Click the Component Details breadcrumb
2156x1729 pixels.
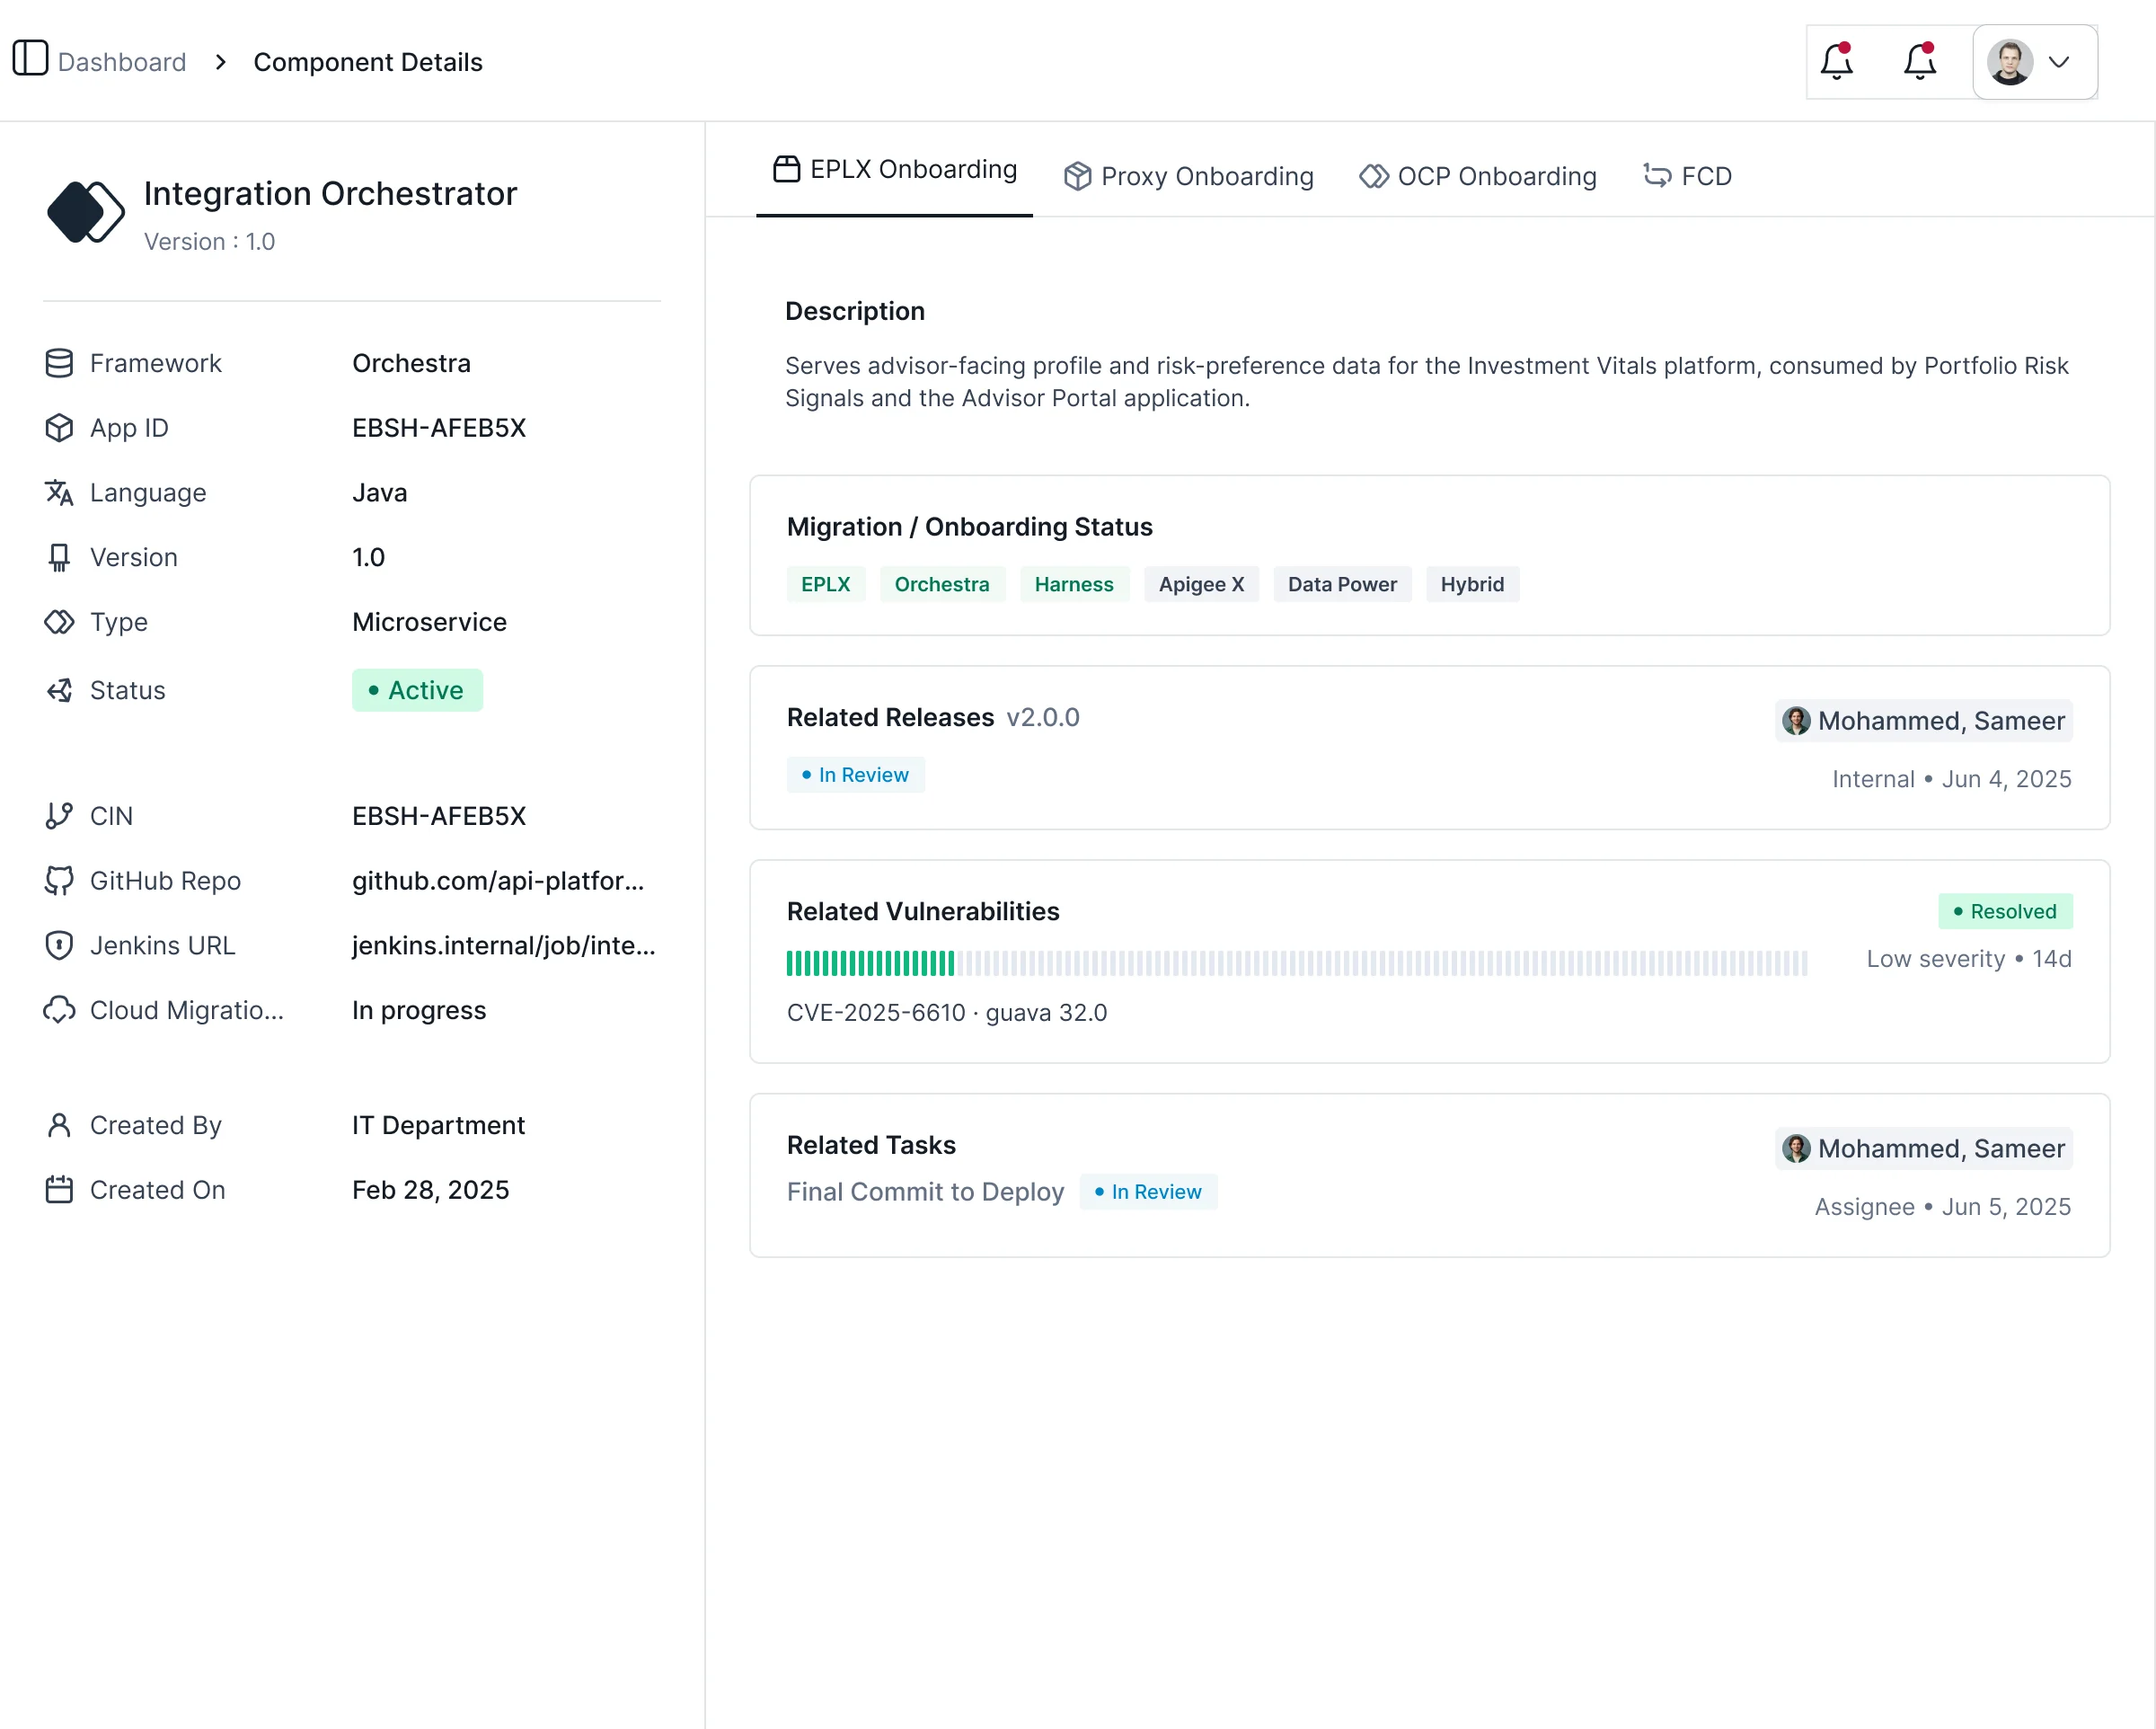pos(368,62)
